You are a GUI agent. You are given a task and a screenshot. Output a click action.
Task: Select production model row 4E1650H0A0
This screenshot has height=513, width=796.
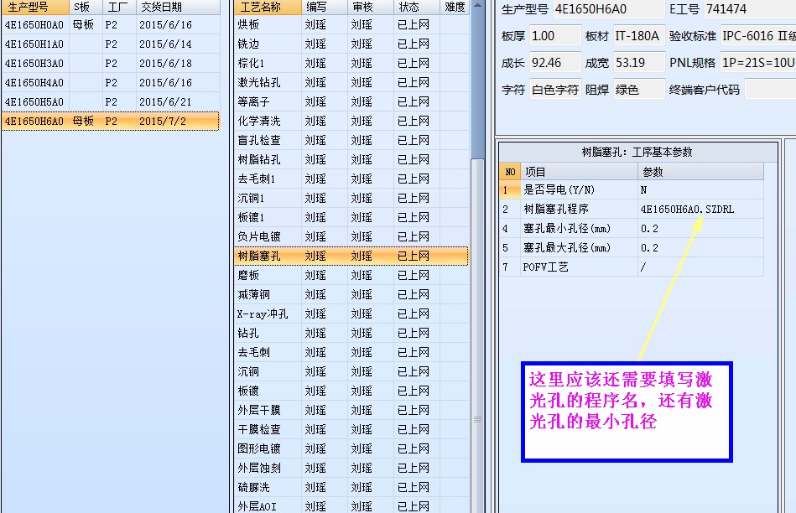111,25
